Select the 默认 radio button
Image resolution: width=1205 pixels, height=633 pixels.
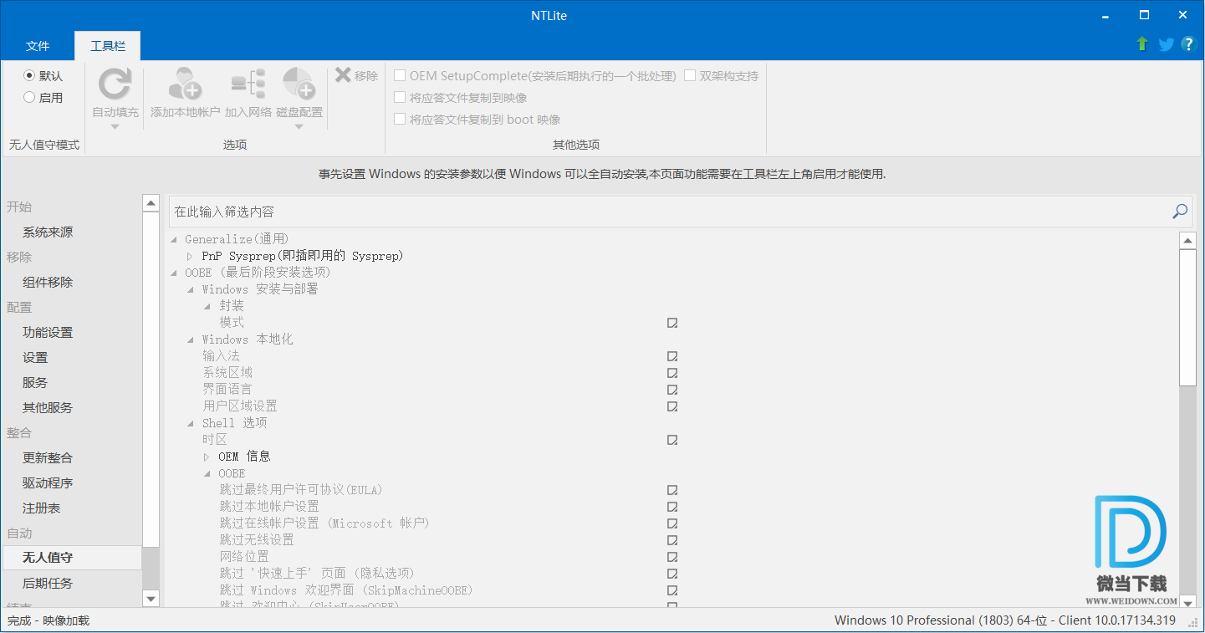29,75
